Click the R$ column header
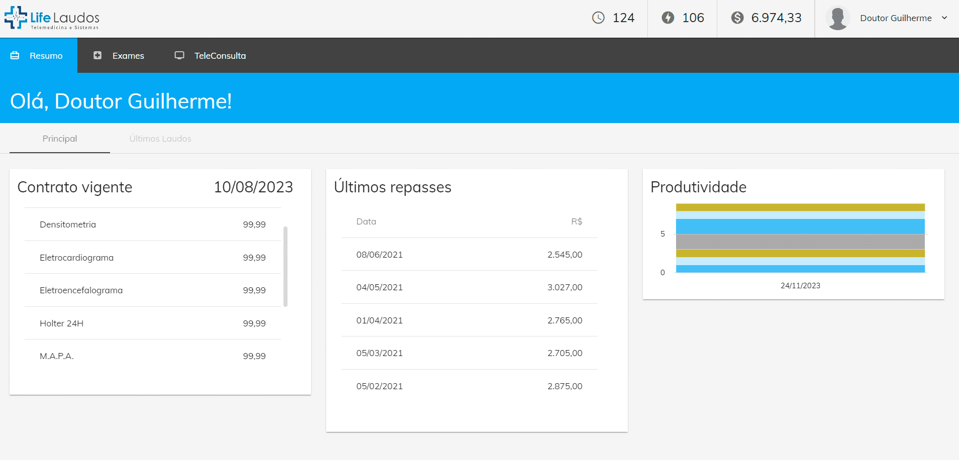The height and width of the screenshot is (460, 959). click(577, 221)
